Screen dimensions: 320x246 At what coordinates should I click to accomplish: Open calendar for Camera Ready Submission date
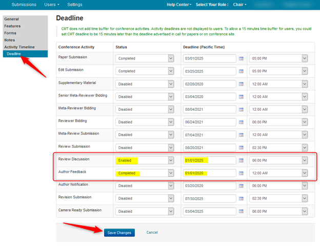pyautogui.click(x=241, y=211)
